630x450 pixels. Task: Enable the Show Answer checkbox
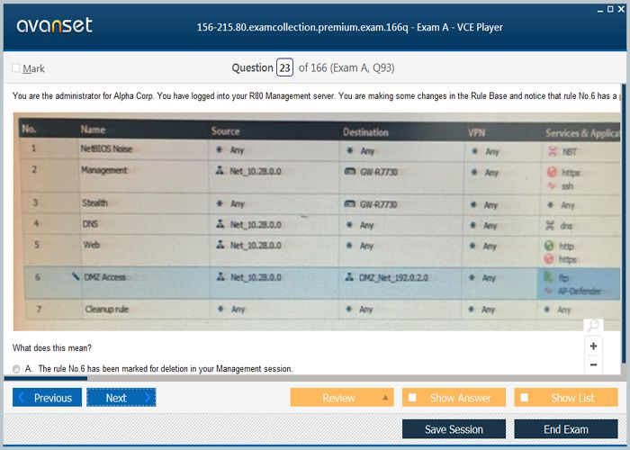pos(412,398)
